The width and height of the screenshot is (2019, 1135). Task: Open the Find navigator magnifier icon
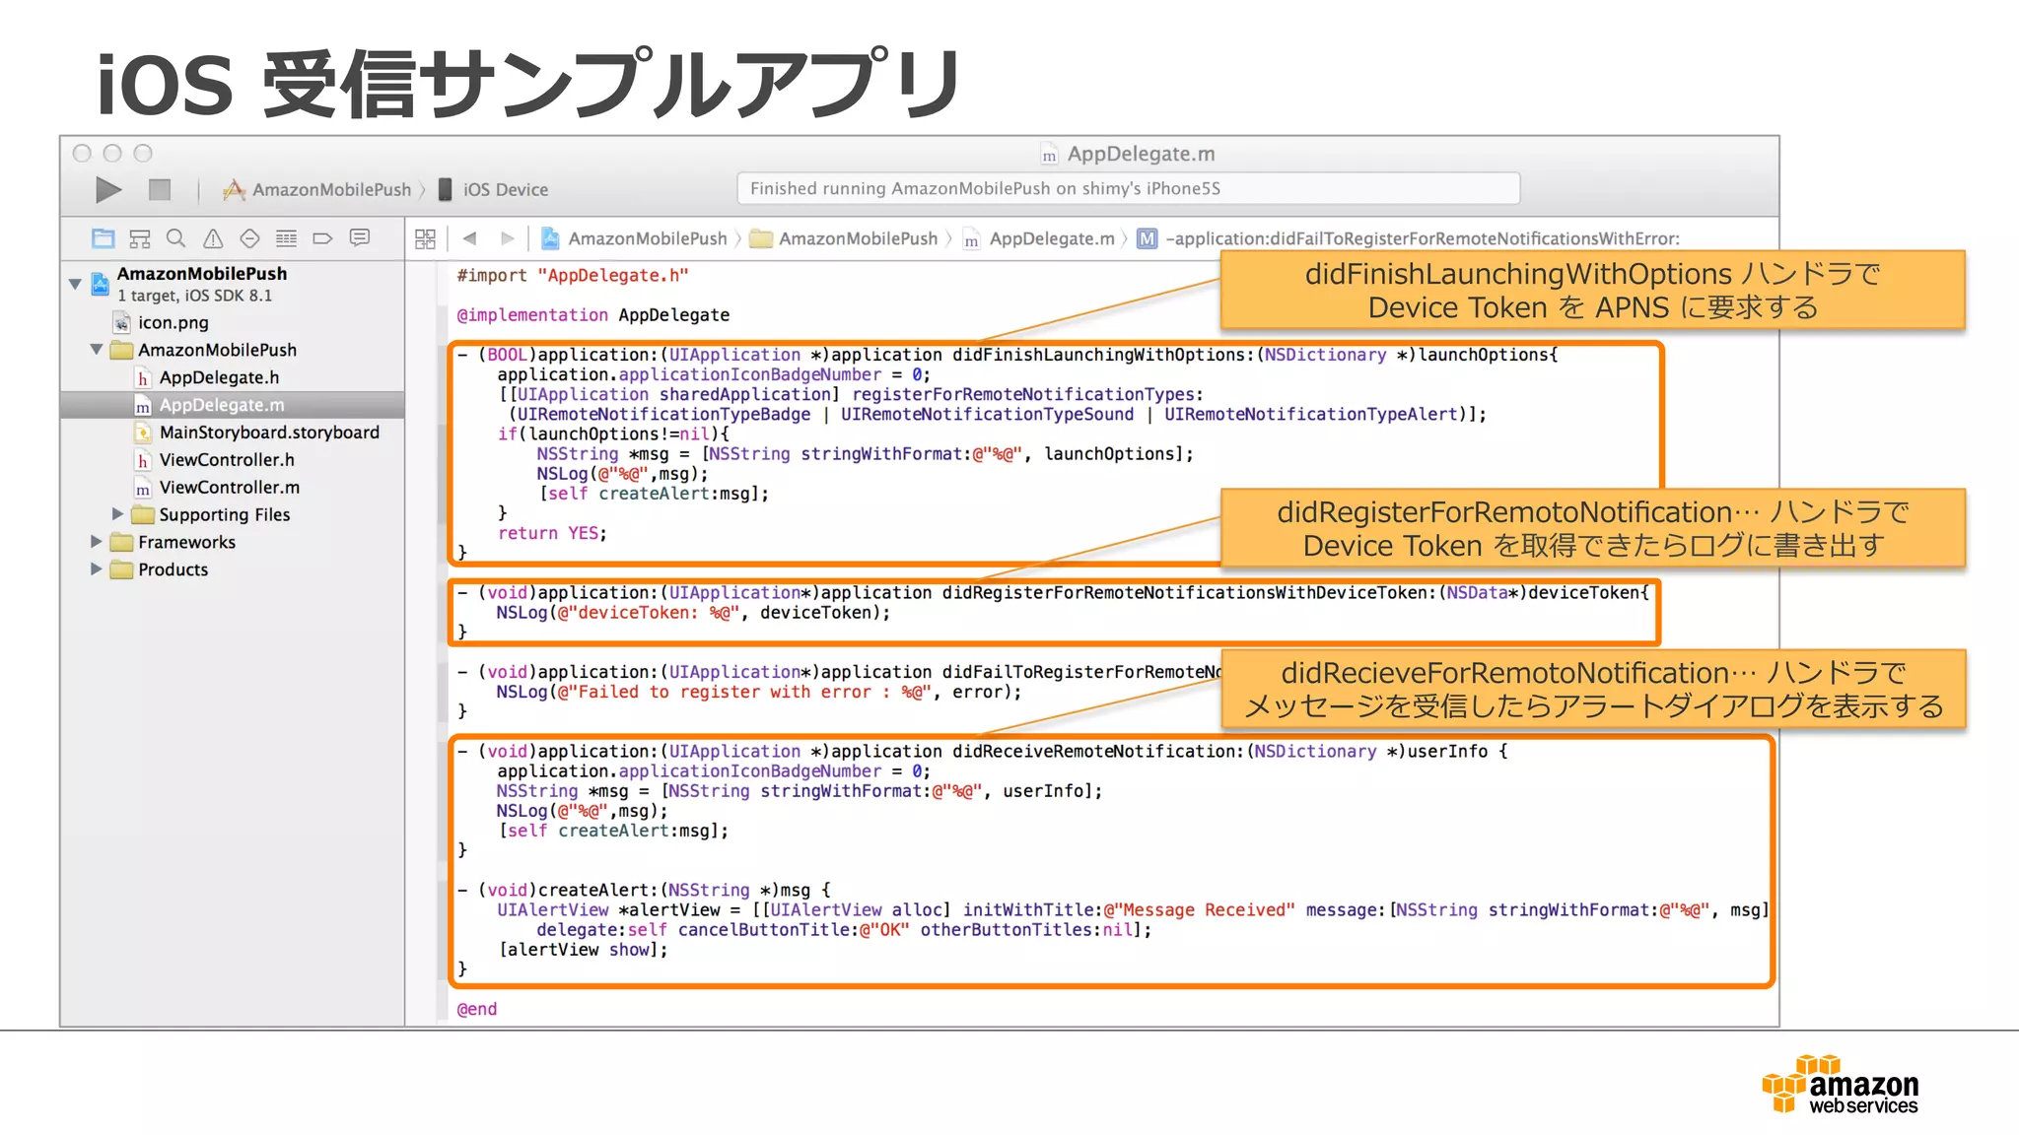[176, 238]
